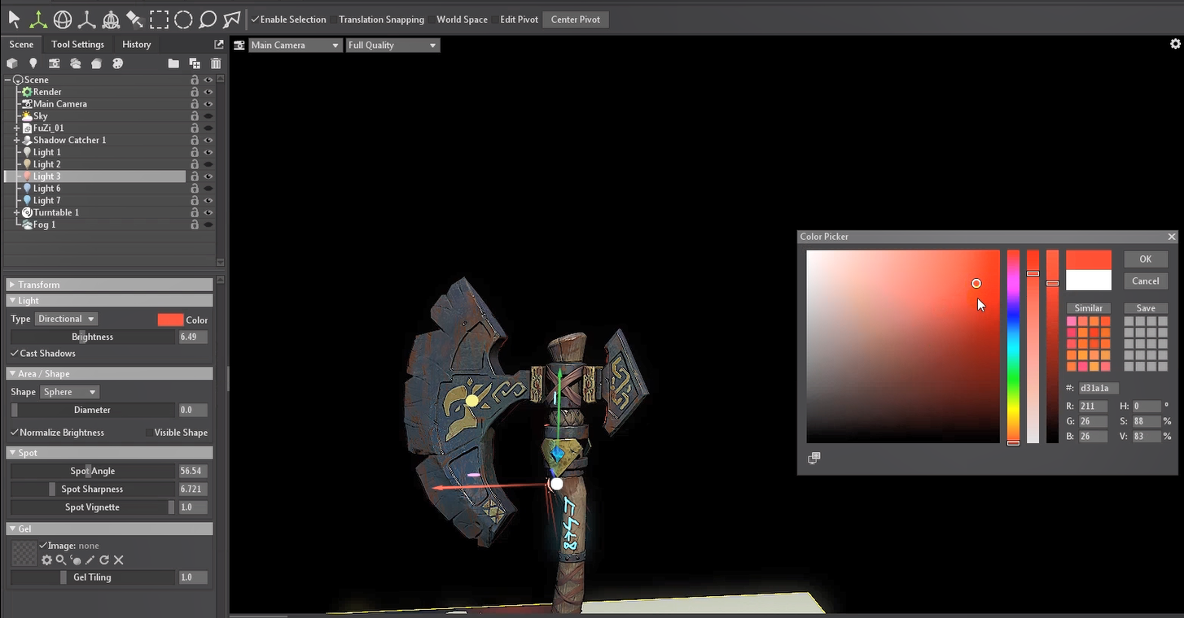Add a new light with bulb icon
Screen dimensions: 1184x618
33,63
